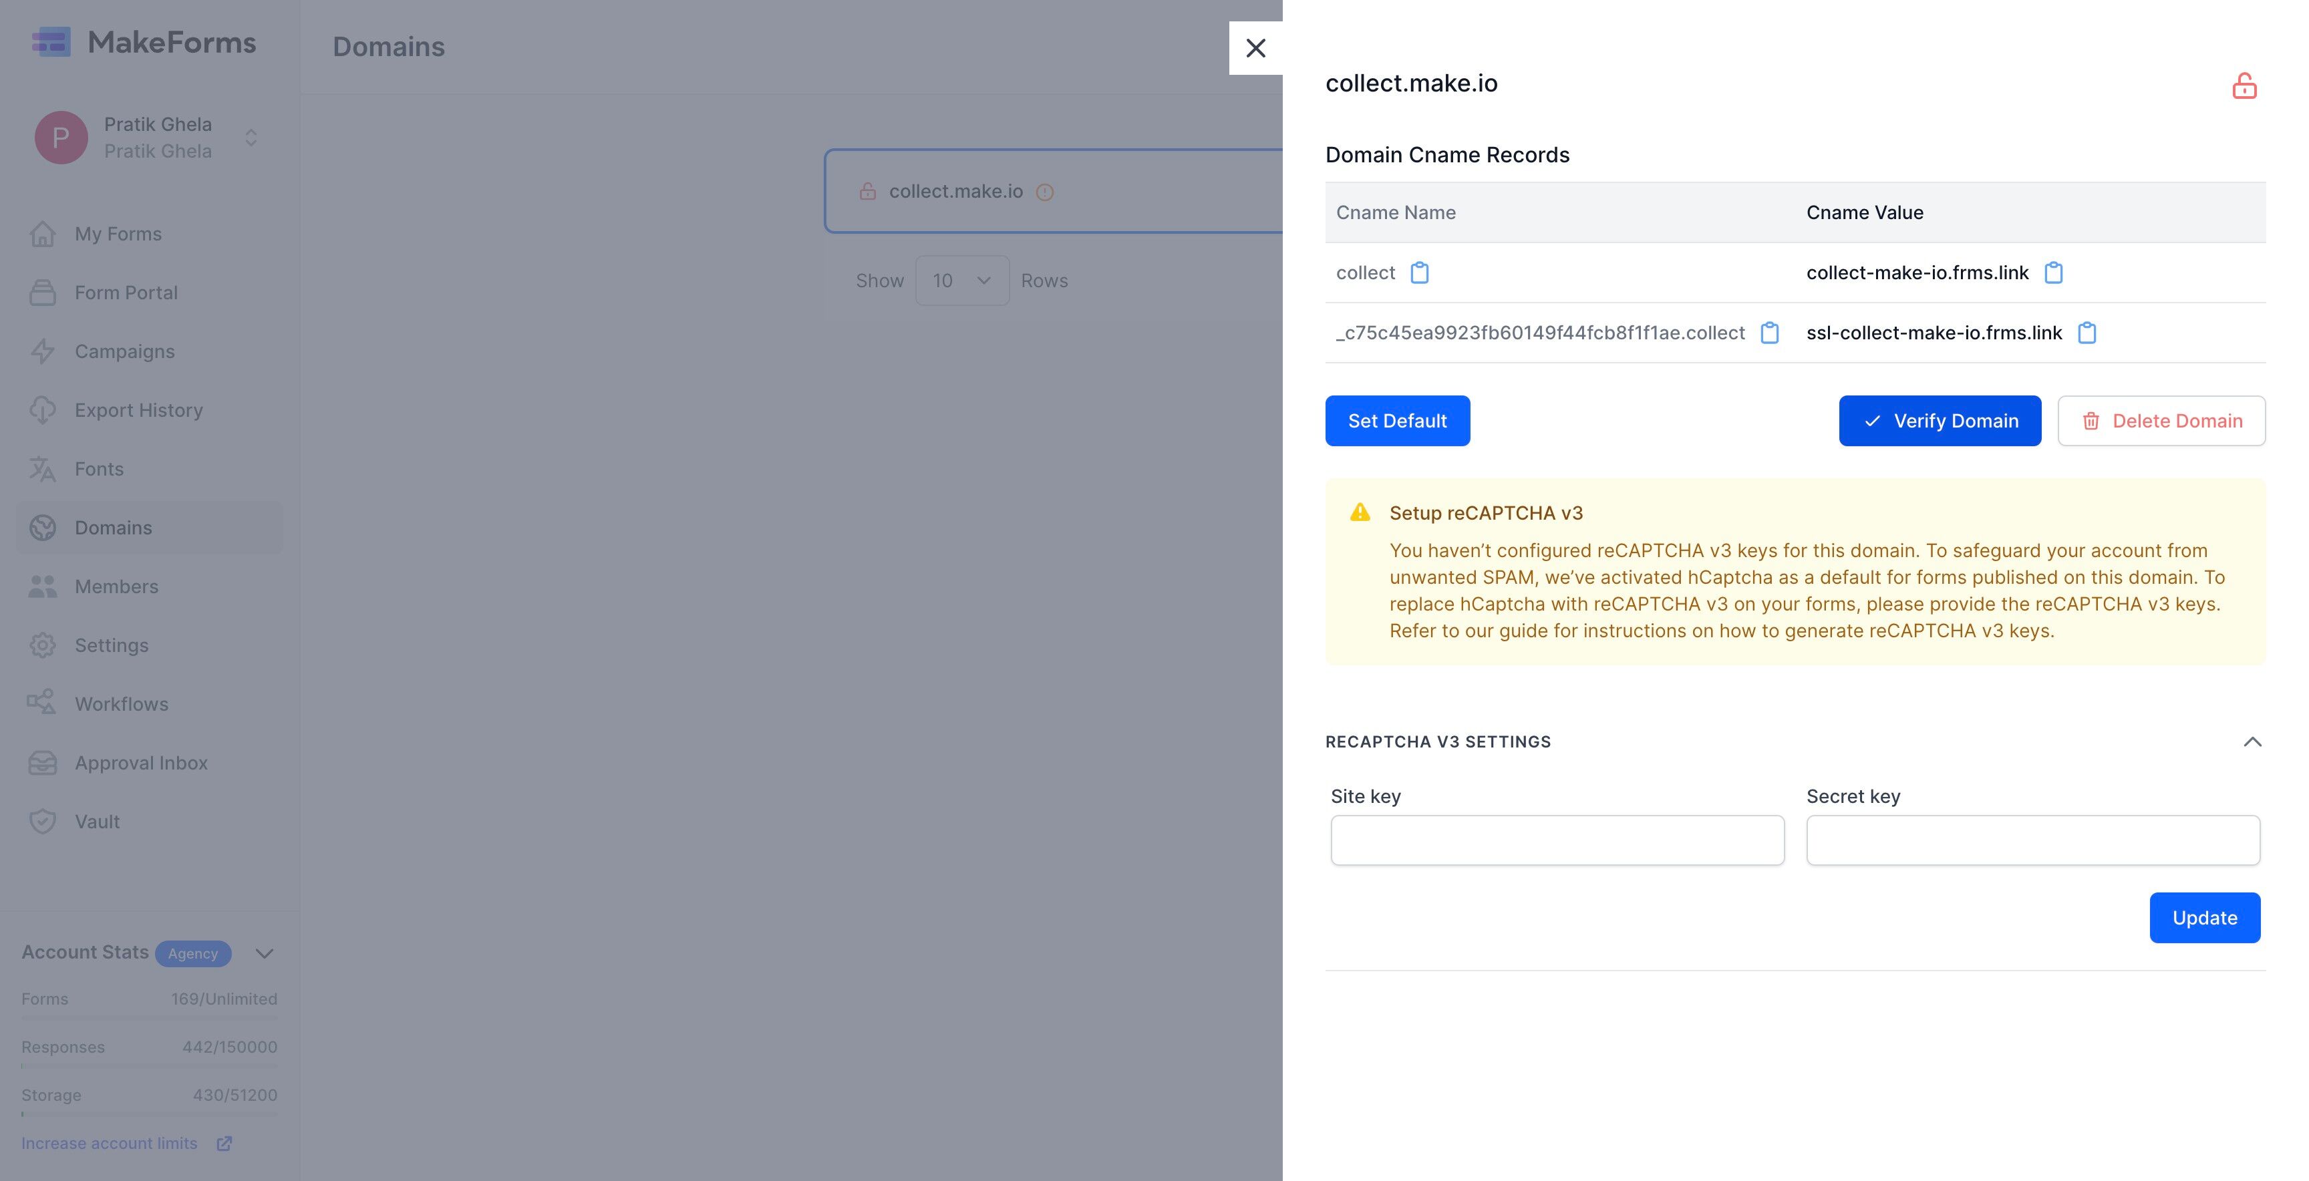
Task: Close the domain details side panel
Action: pyautogui.click(x=1255, y=47)
